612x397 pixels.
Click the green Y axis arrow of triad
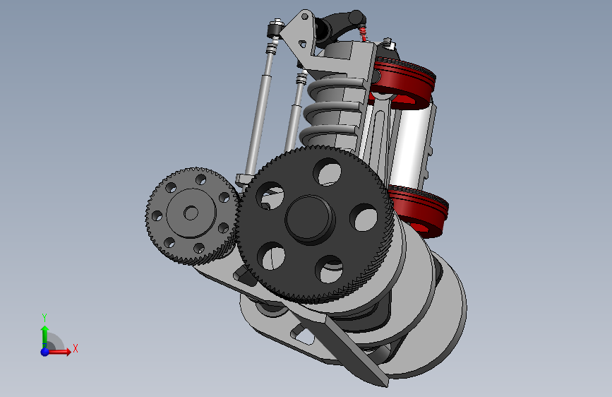point(44,336)
